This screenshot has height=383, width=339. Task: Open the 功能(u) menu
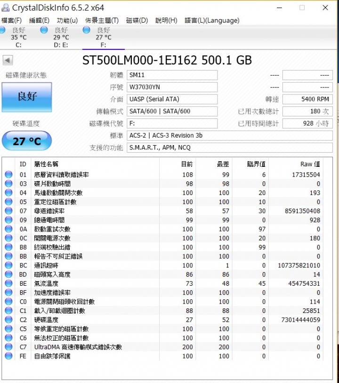click(x=67, y=20)
